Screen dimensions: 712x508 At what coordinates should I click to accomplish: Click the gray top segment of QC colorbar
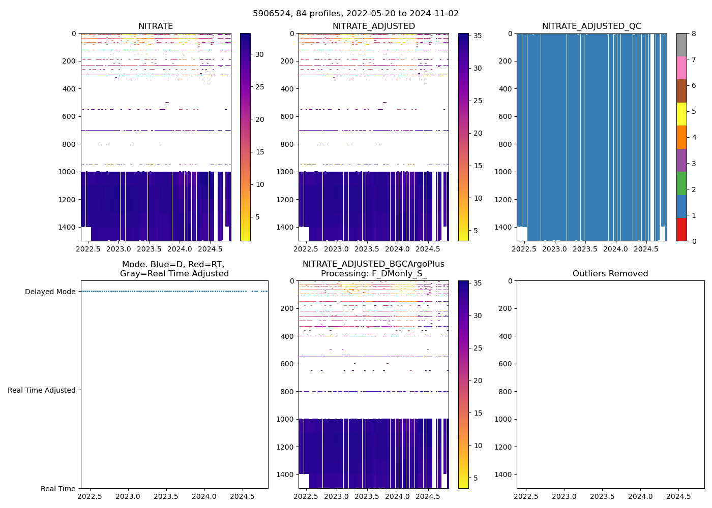(681, 45)
